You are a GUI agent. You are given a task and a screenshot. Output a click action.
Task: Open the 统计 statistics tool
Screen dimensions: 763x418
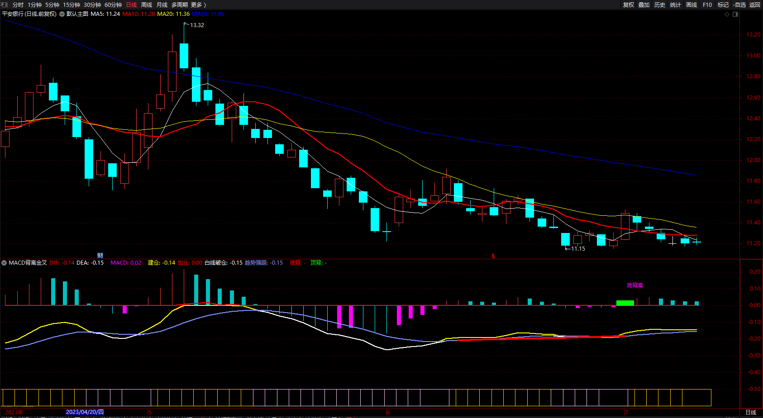tap(676, 5)
